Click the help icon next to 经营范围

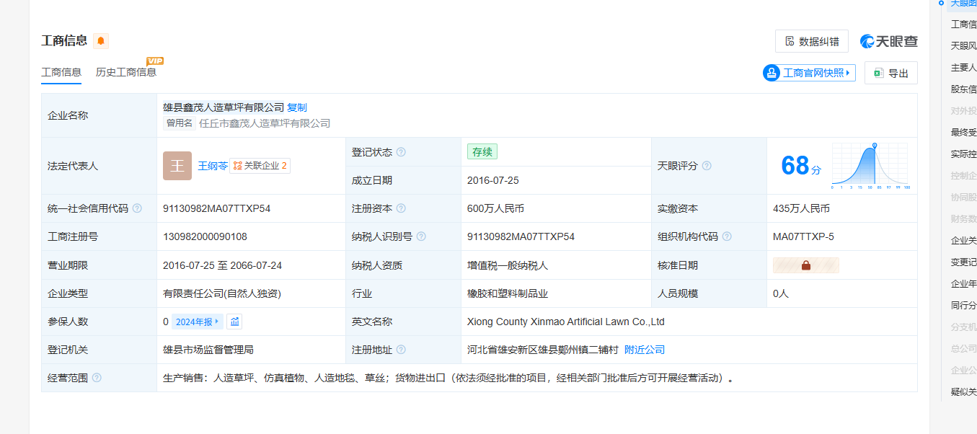coord(97,378)
